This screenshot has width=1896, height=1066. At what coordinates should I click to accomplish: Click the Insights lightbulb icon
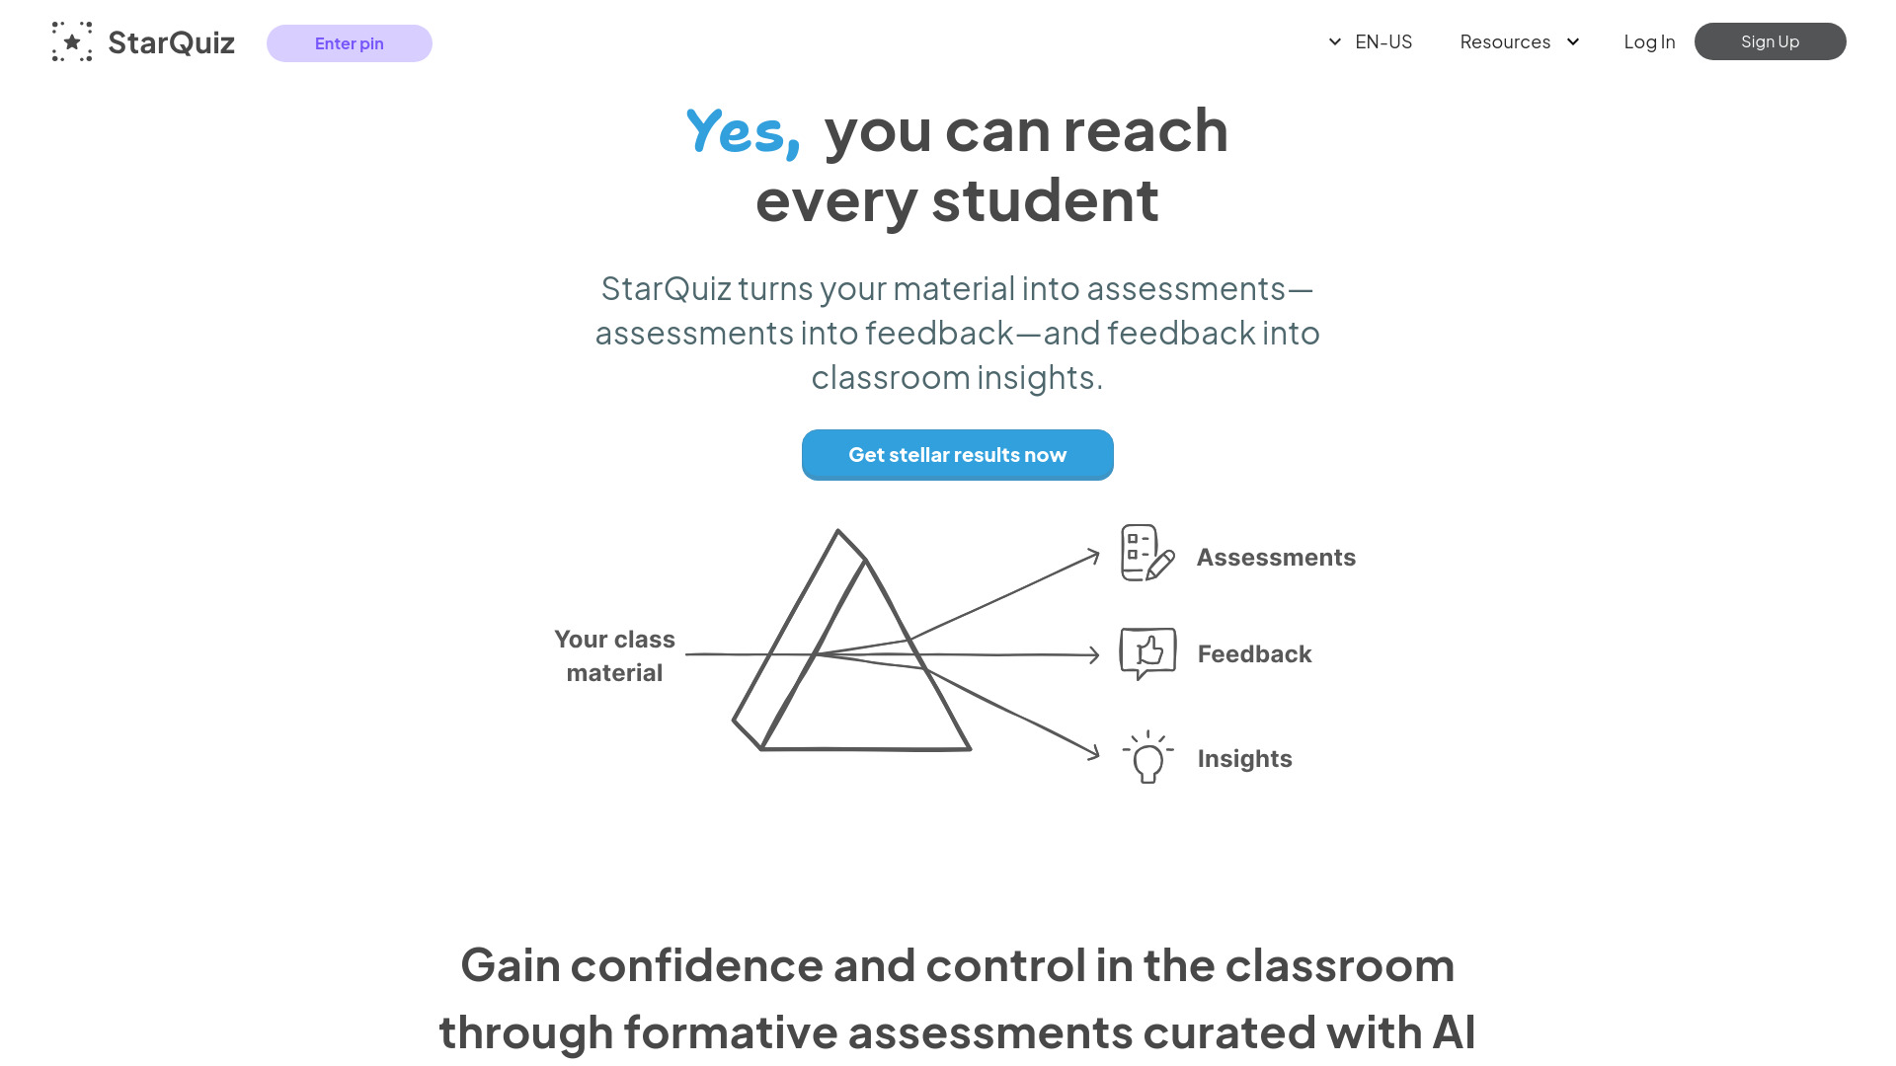1145,756
